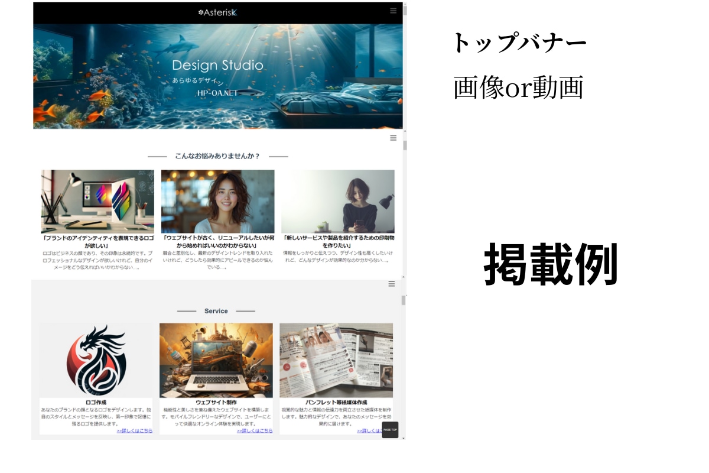Select the laptop ウェブサイト制作 image
The height and width of the screenshot is (473, 709).
click(x=216, y=360)
